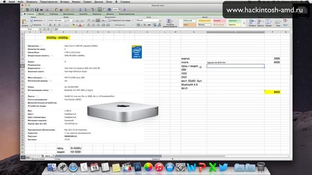Click the Save disk icon in toolbar

point(37,10)
